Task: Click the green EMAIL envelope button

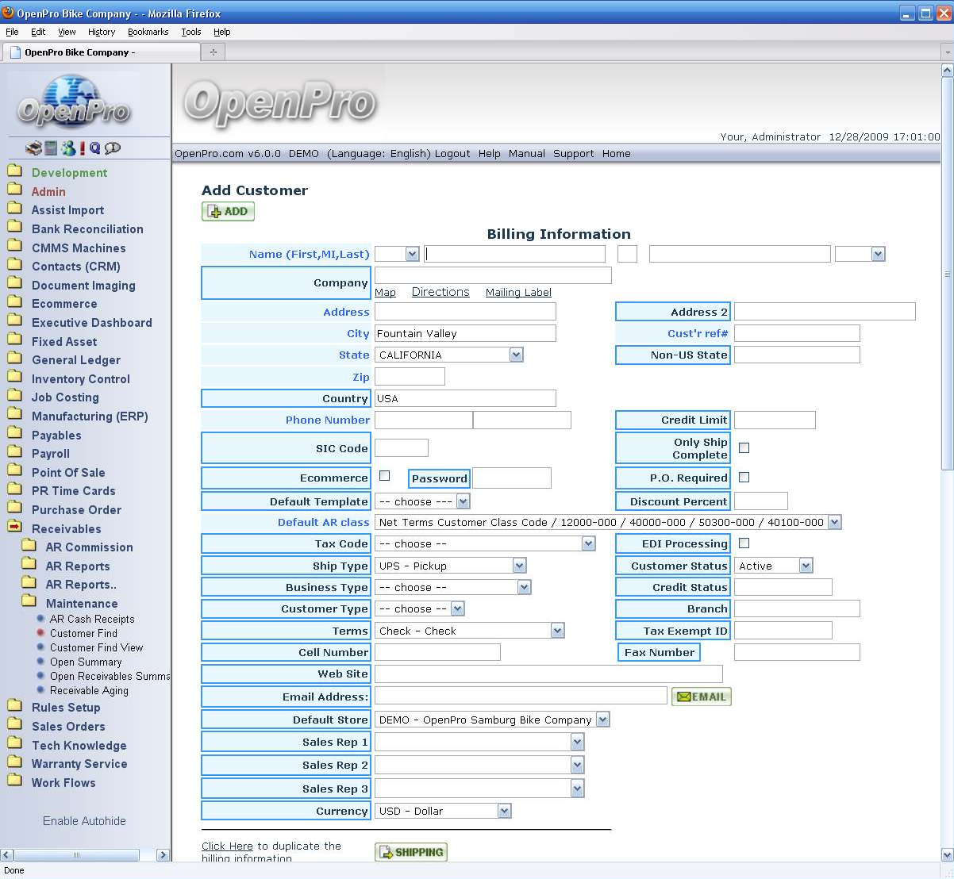Action: 701,697
